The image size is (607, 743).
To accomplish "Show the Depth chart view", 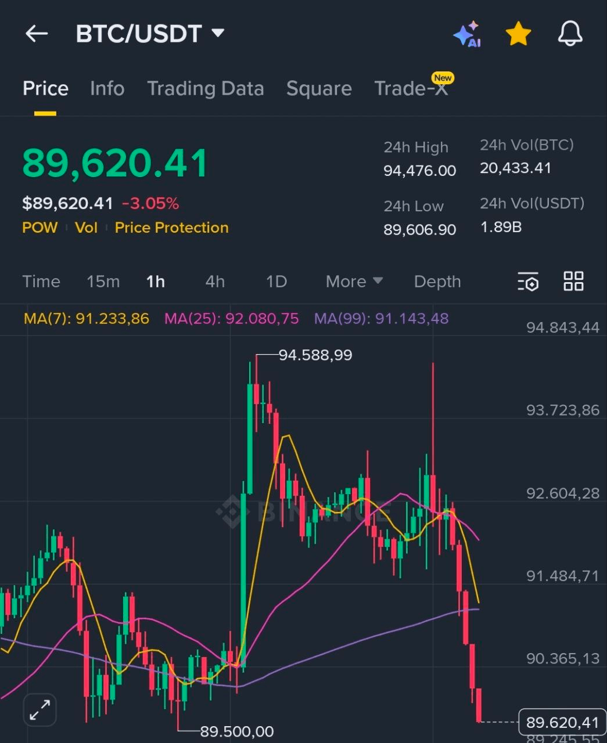I will (x=437, y=282).
